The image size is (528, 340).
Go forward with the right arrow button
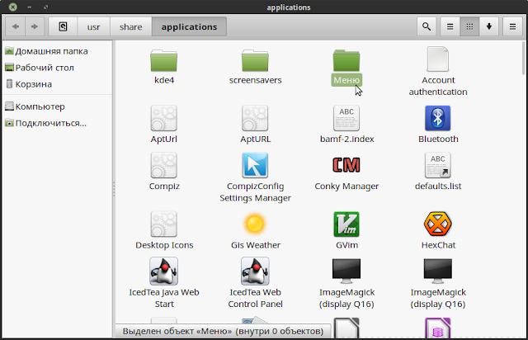click(x=35, y=26)
